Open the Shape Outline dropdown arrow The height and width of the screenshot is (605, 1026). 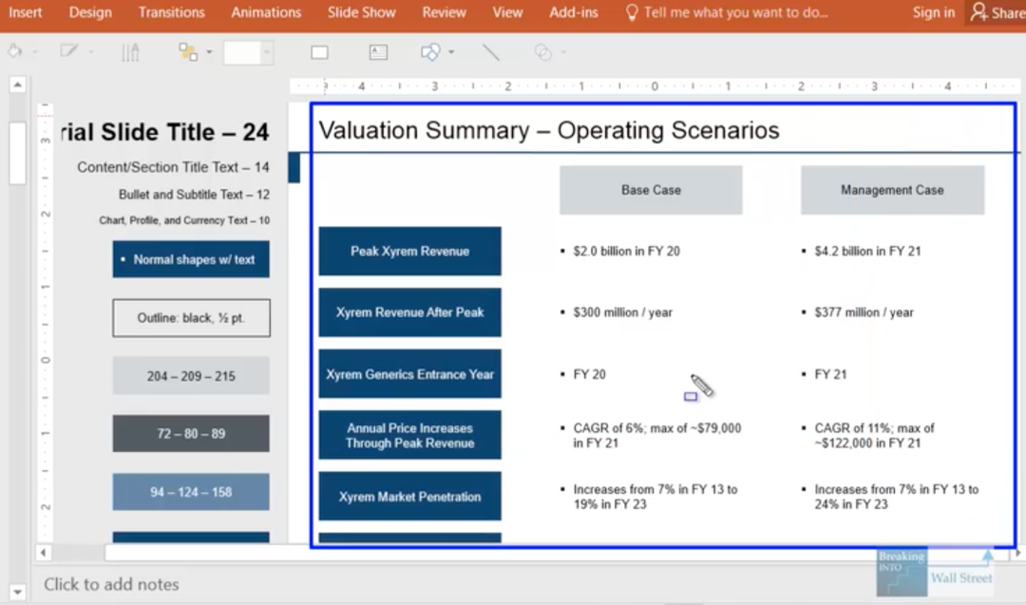pos(91,51)
